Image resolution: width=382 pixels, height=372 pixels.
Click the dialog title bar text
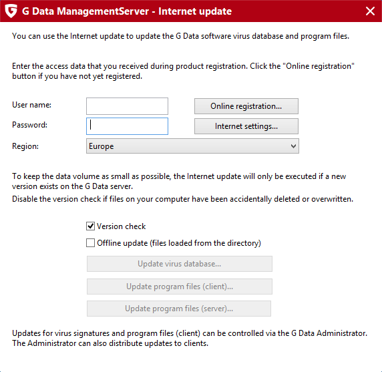pyautogui.click(x=127, y=11)
